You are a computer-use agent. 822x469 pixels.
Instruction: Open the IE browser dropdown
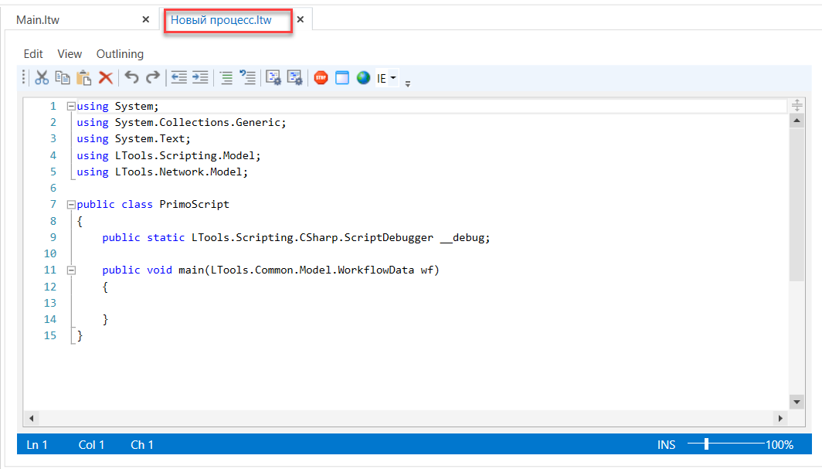(386, 78)
